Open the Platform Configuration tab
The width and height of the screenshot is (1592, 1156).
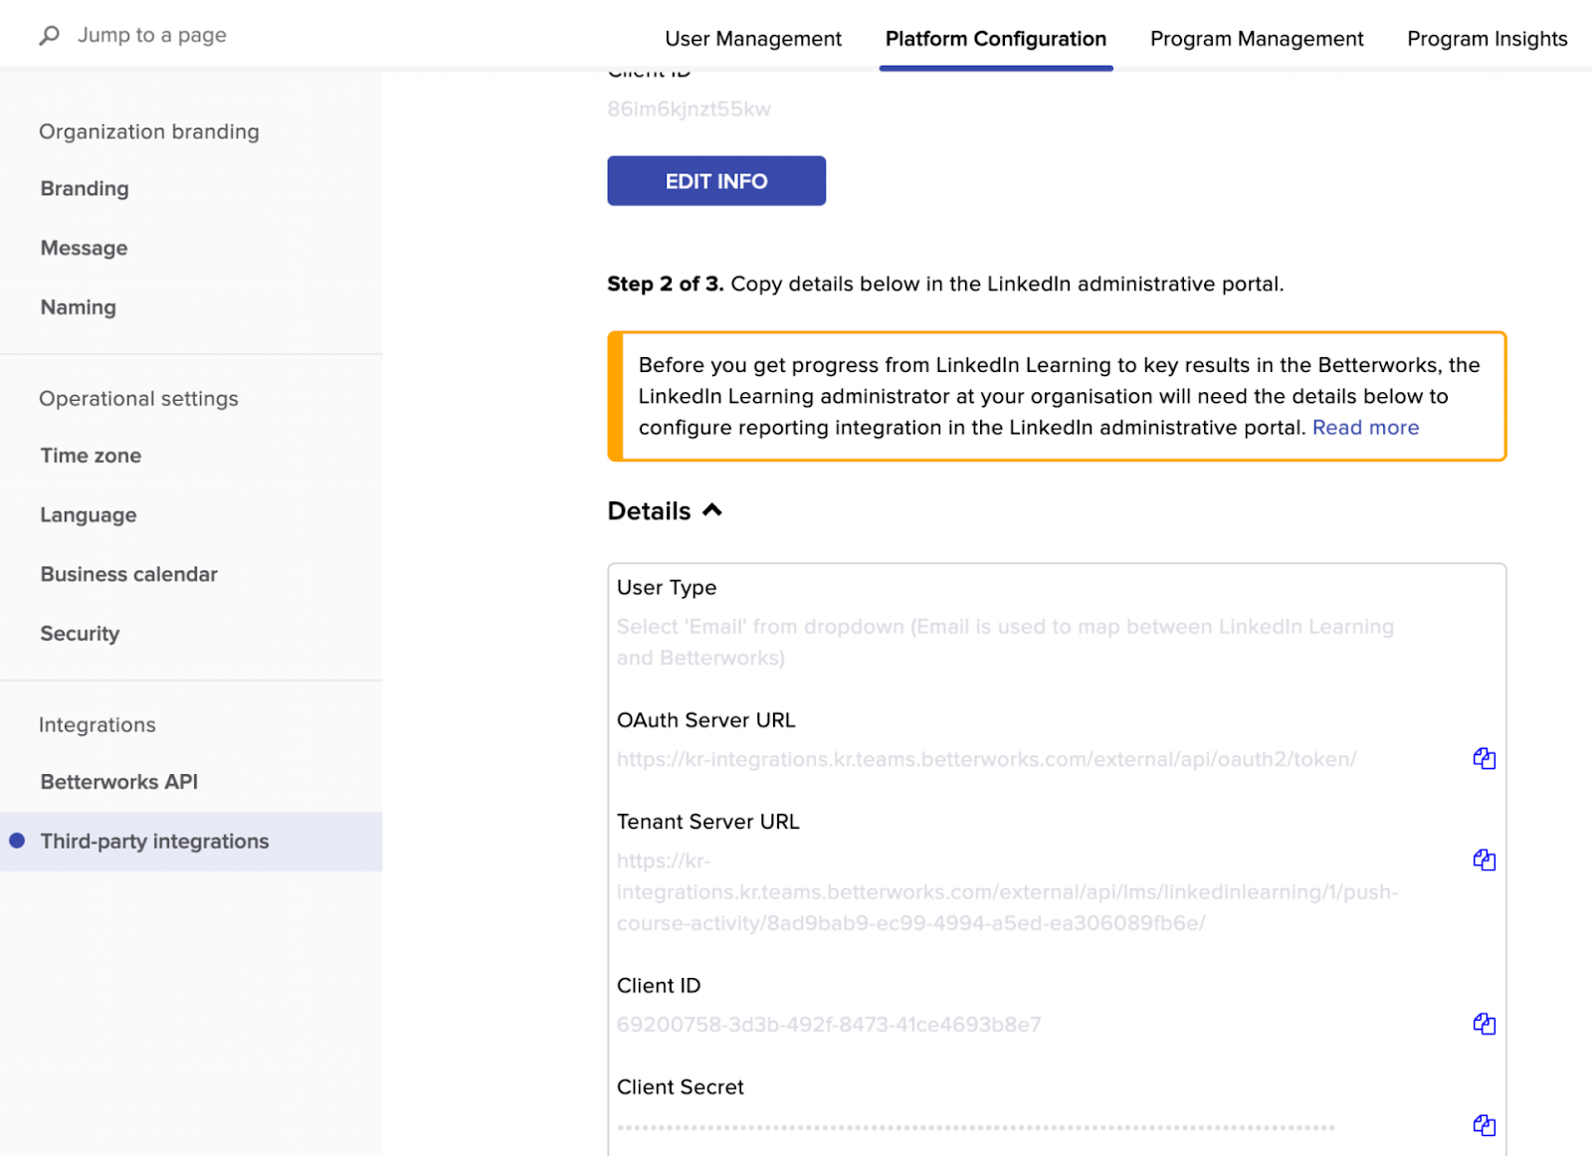pos(996,39)
